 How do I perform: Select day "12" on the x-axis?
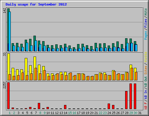point(57,113)
